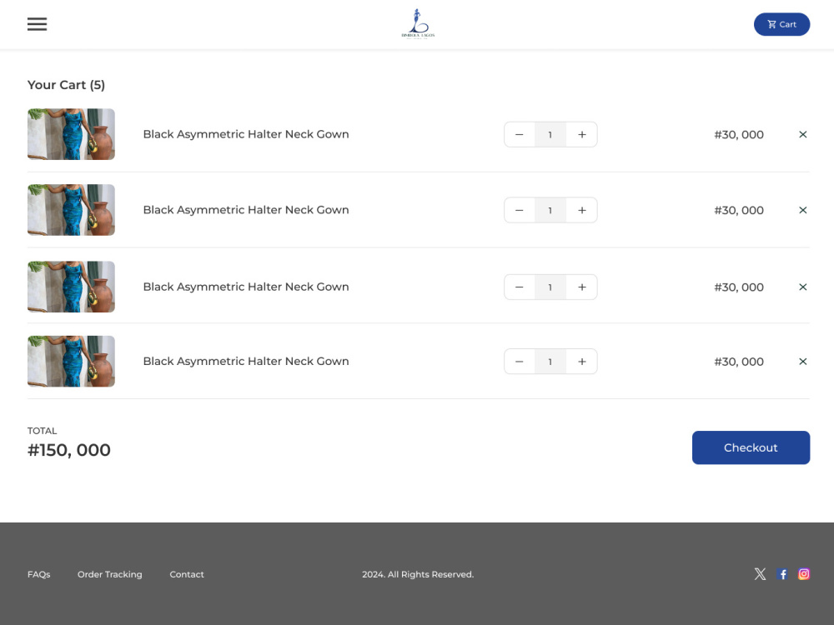Decrease quantity of the fourth cart item
The height and width of the screenshot is (625, 834).
tap(519, 362)
